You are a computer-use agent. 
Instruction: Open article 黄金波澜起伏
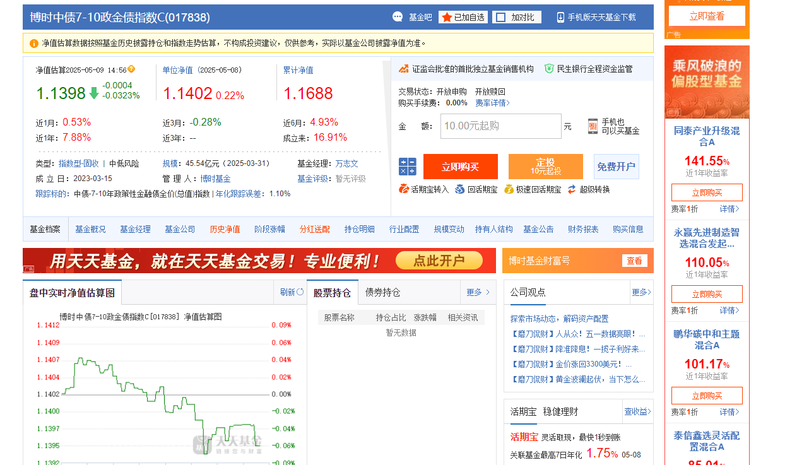point(578,379)
